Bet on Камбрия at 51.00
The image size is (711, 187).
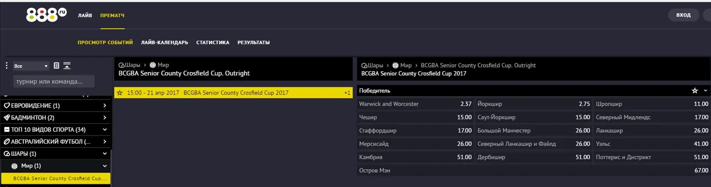click(x=415, y=157)
